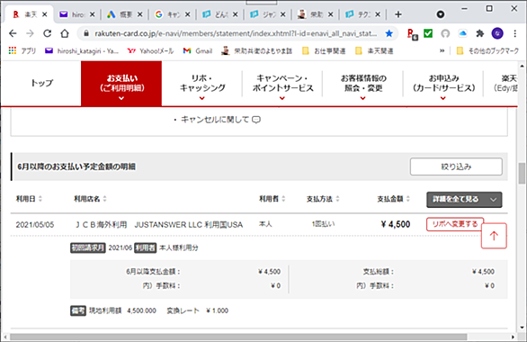
Task: Sort by 支払金額 column arrows
Action: (x=408, y=199)
